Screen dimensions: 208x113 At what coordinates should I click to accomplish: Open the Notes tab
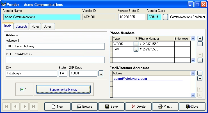(35, 26)
